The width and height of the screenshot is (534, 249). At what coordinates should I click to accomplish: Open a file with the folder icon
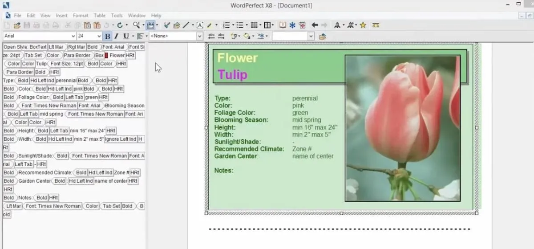click(x=17, y=25)
